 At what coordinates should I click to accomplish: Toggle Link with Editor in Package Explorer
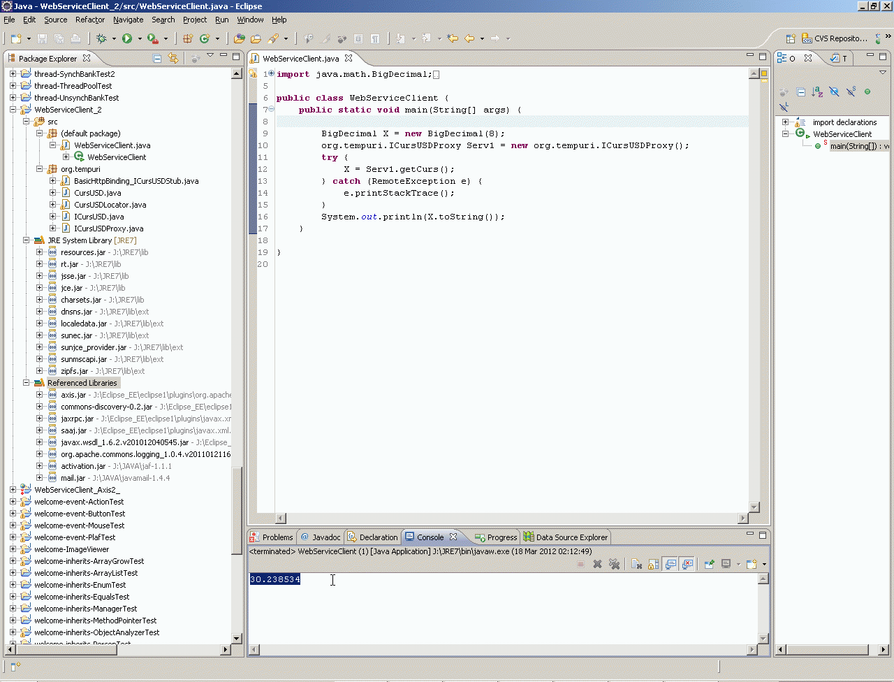click(173, 59)
